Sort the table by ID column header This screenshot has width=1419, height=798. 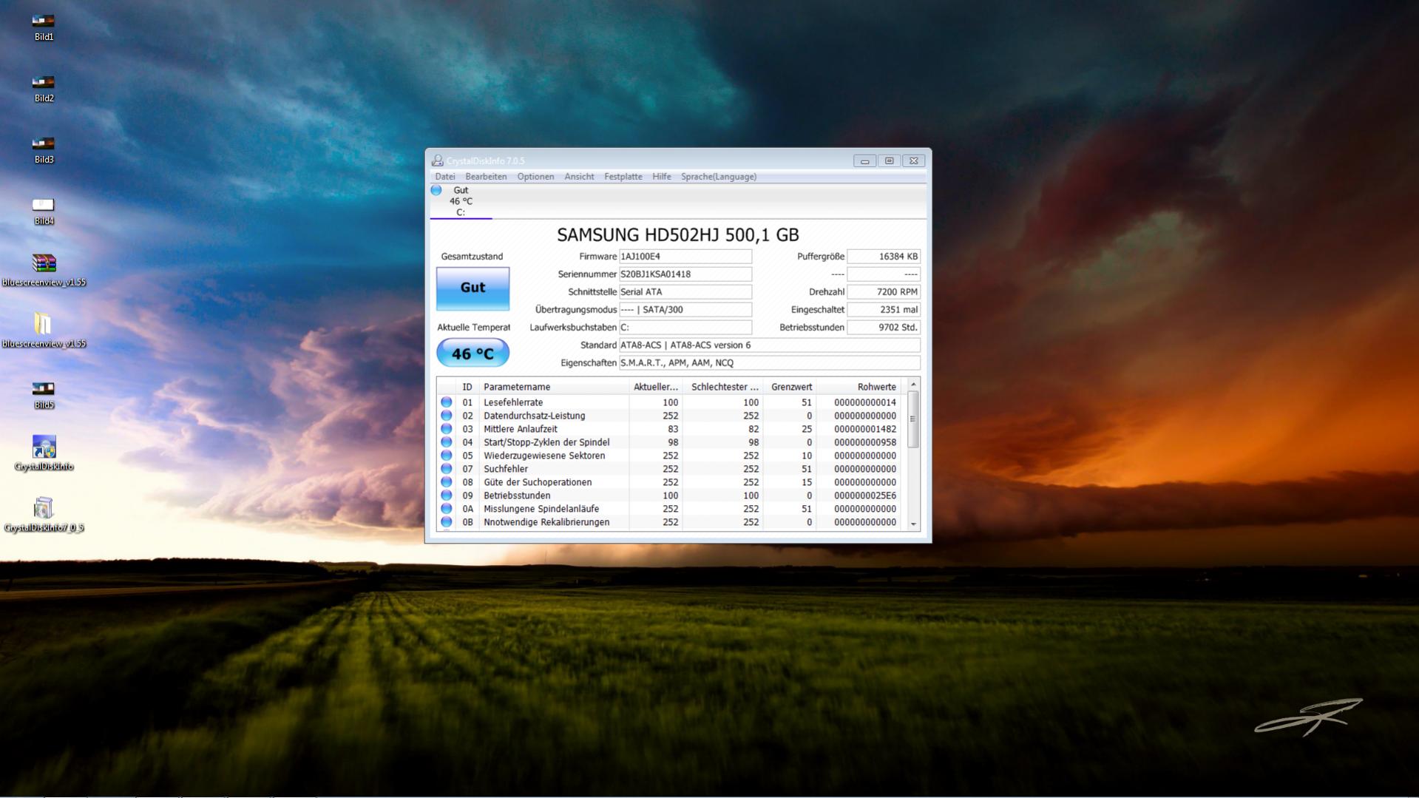tap(467, 387)
